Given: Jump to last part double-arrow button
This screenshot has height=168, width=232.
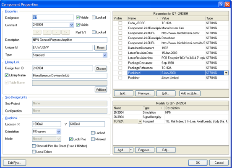Looking at the screenshot, I should coord(65,32).
